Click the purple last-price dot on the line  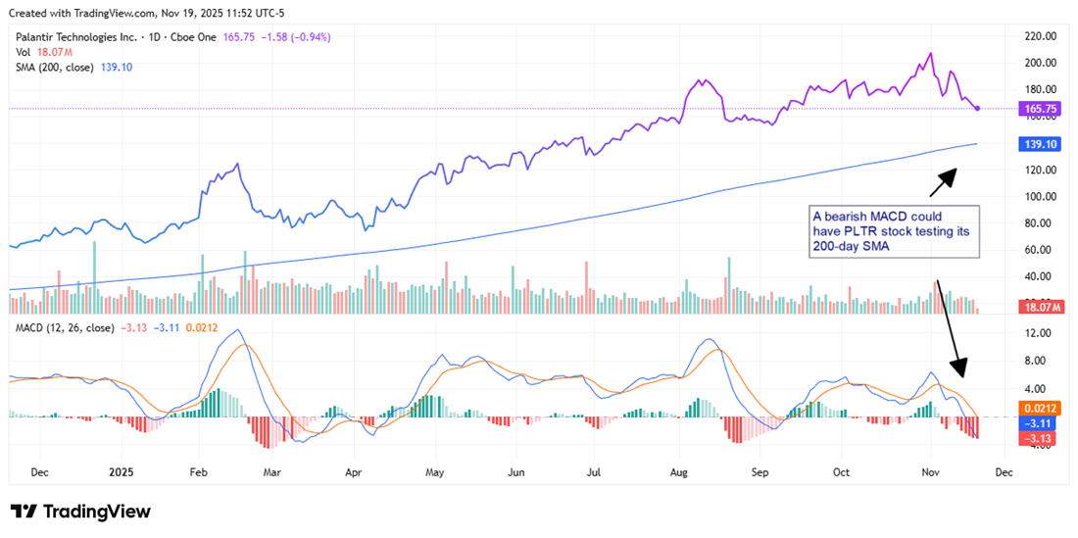pyautogui.click(x=978, y=108)
